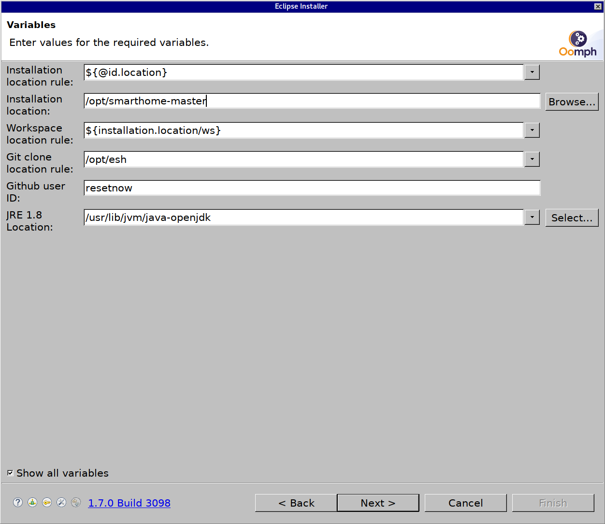Click the Back button

pyautogui.click(x=296, y=503)
